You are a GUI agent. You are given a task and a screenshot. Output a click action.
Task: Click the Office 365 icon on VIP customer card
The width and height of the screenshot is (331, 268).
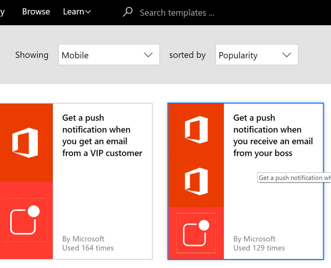point(25,143)
